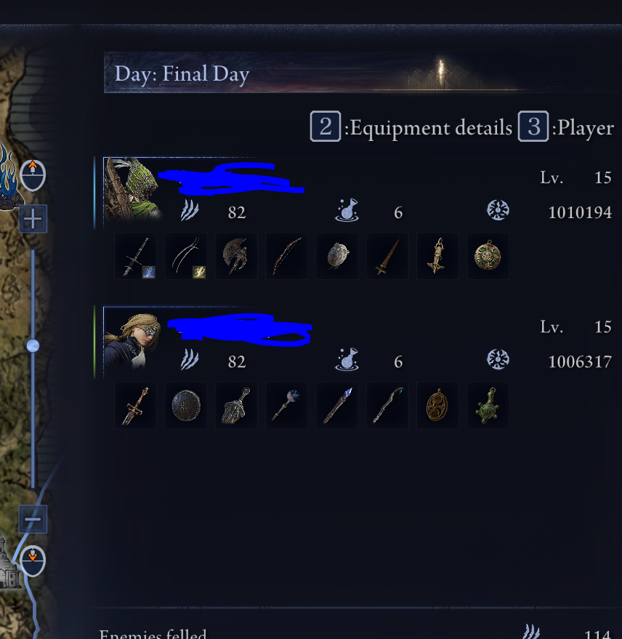This screenshot has height=639, width=622.
Task: Click the first player's battle axe icon
Action: point(236,257)
